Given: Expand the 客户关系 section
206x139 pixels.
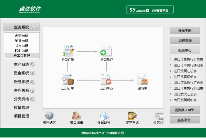Looking at the screenshot, I should pyautogui.click(x=24, y=90).
